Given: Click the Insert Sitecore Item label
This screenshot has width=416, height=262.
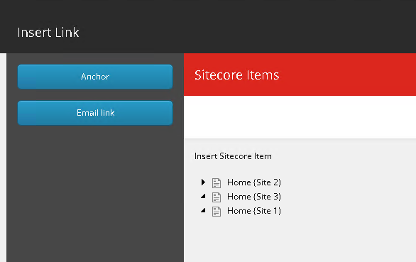Looking at the screenshot, I should coord(233,156).
